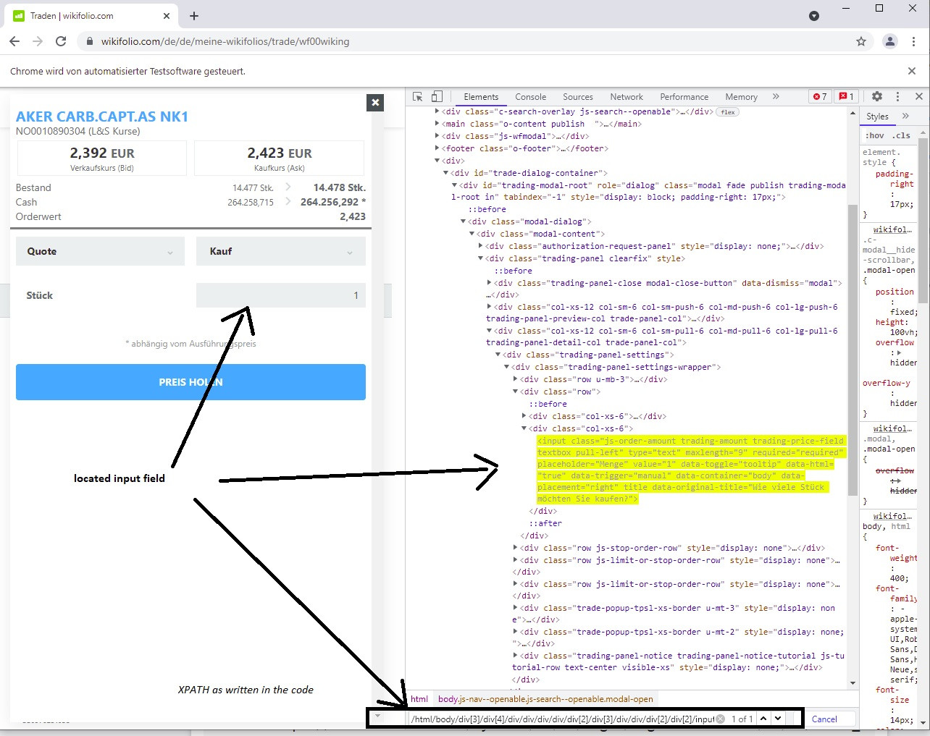930x736 pixels.
Task: Click the browser address bar URL
Action: [225, 41]
